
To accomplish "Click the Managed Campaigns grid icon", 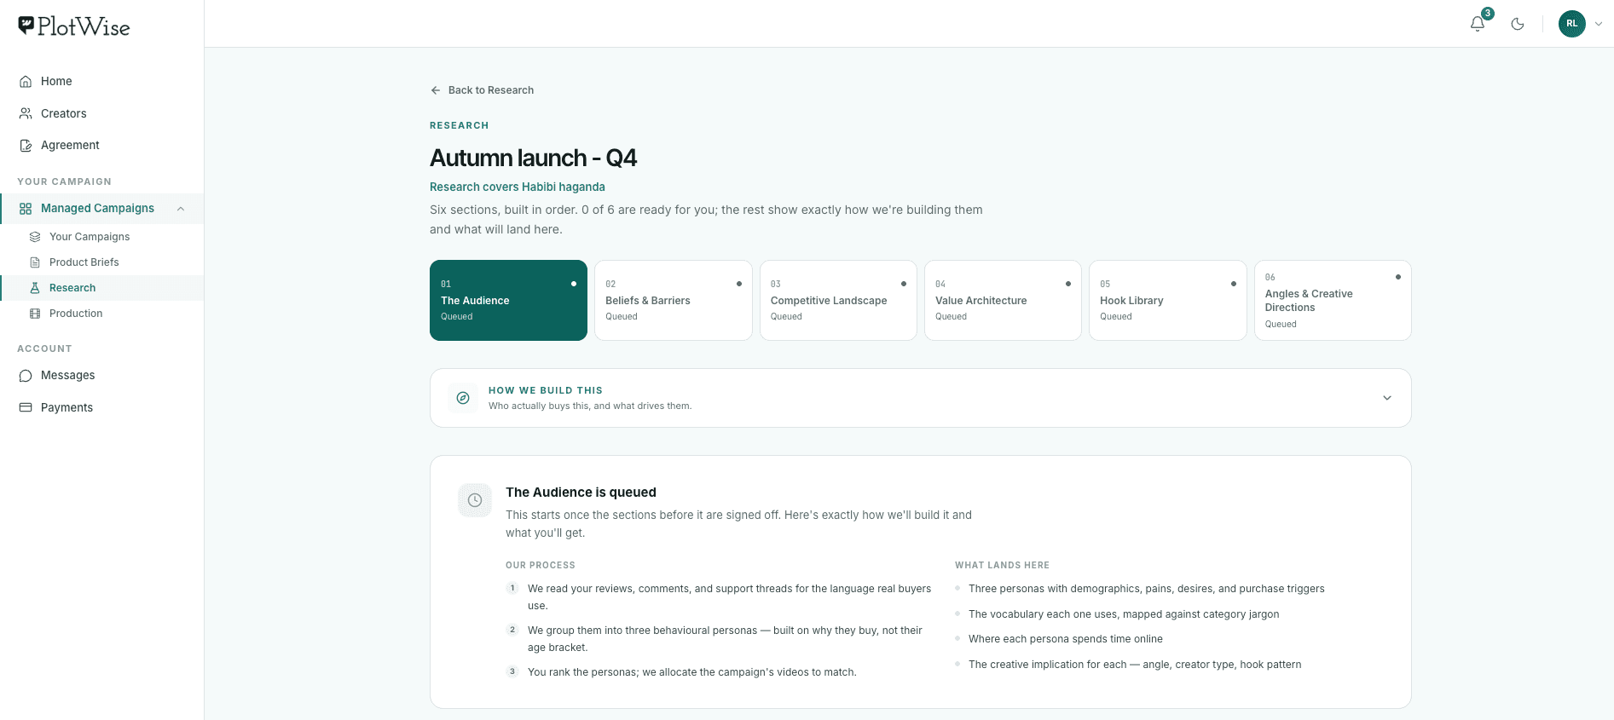I will tap(26, 209).
